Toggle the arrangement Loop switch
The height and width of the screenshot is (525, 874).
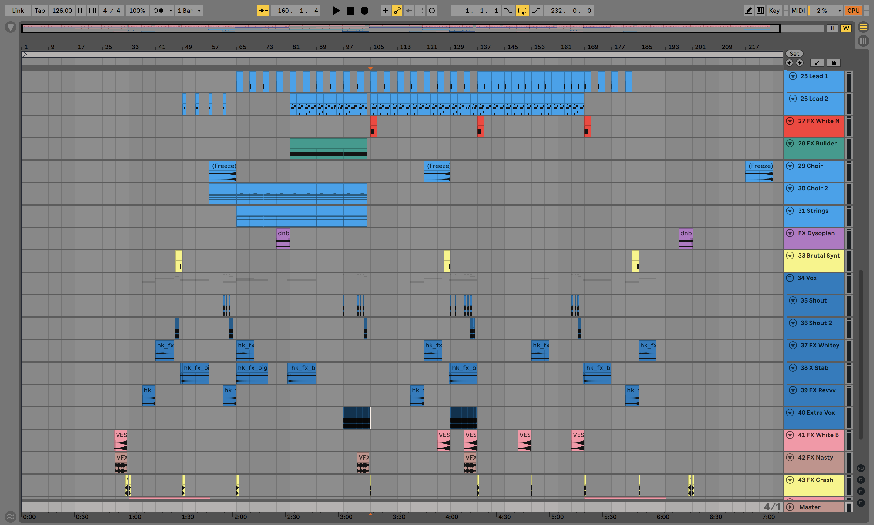click(x=522, y=11)
